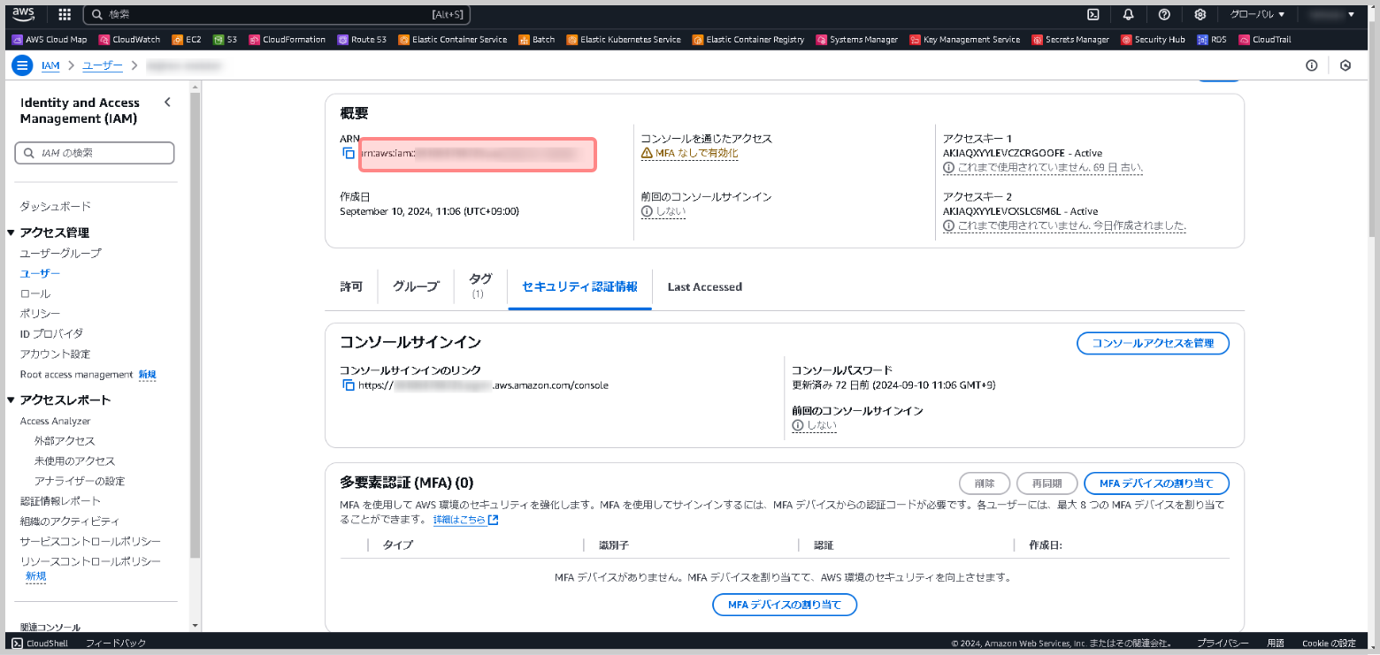Open the hexagon icon beside info
Screen dimensions: 1380x655
(x=1345, y=65)
